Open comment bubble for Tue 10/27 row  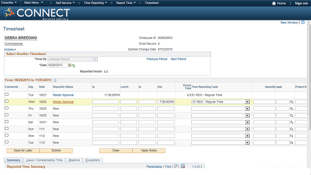point(7,95)
